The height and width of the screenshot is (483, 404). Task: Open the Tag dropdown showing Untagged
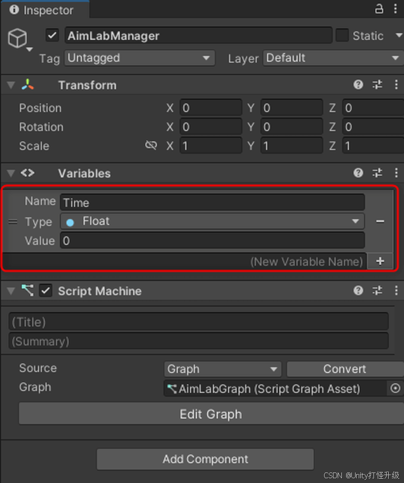click(x=139, y=58)
